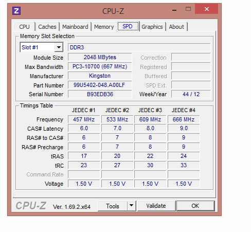
Task: Click the tRC value 23
Action: coord(84,165)
